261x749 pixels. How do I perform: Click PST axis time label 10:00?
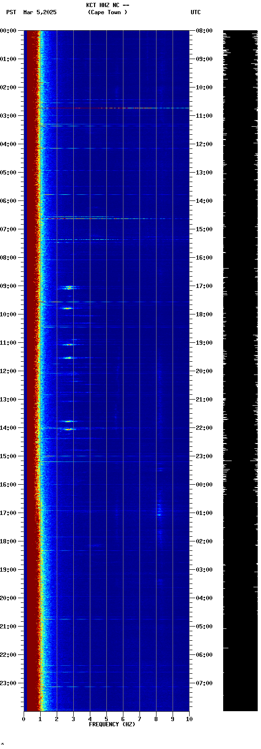pyautogui.click(x=9, y=314)
